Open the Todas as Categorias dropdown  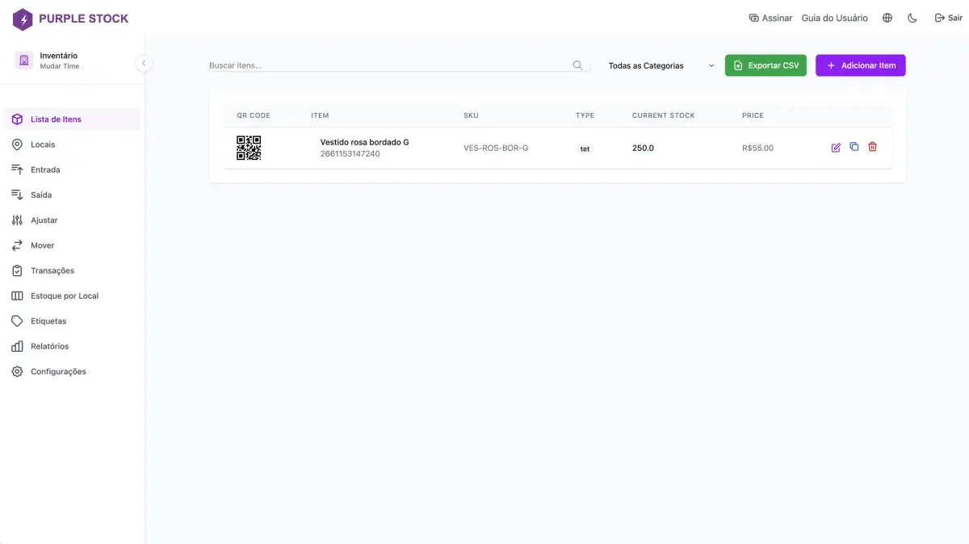click(660, 65)
